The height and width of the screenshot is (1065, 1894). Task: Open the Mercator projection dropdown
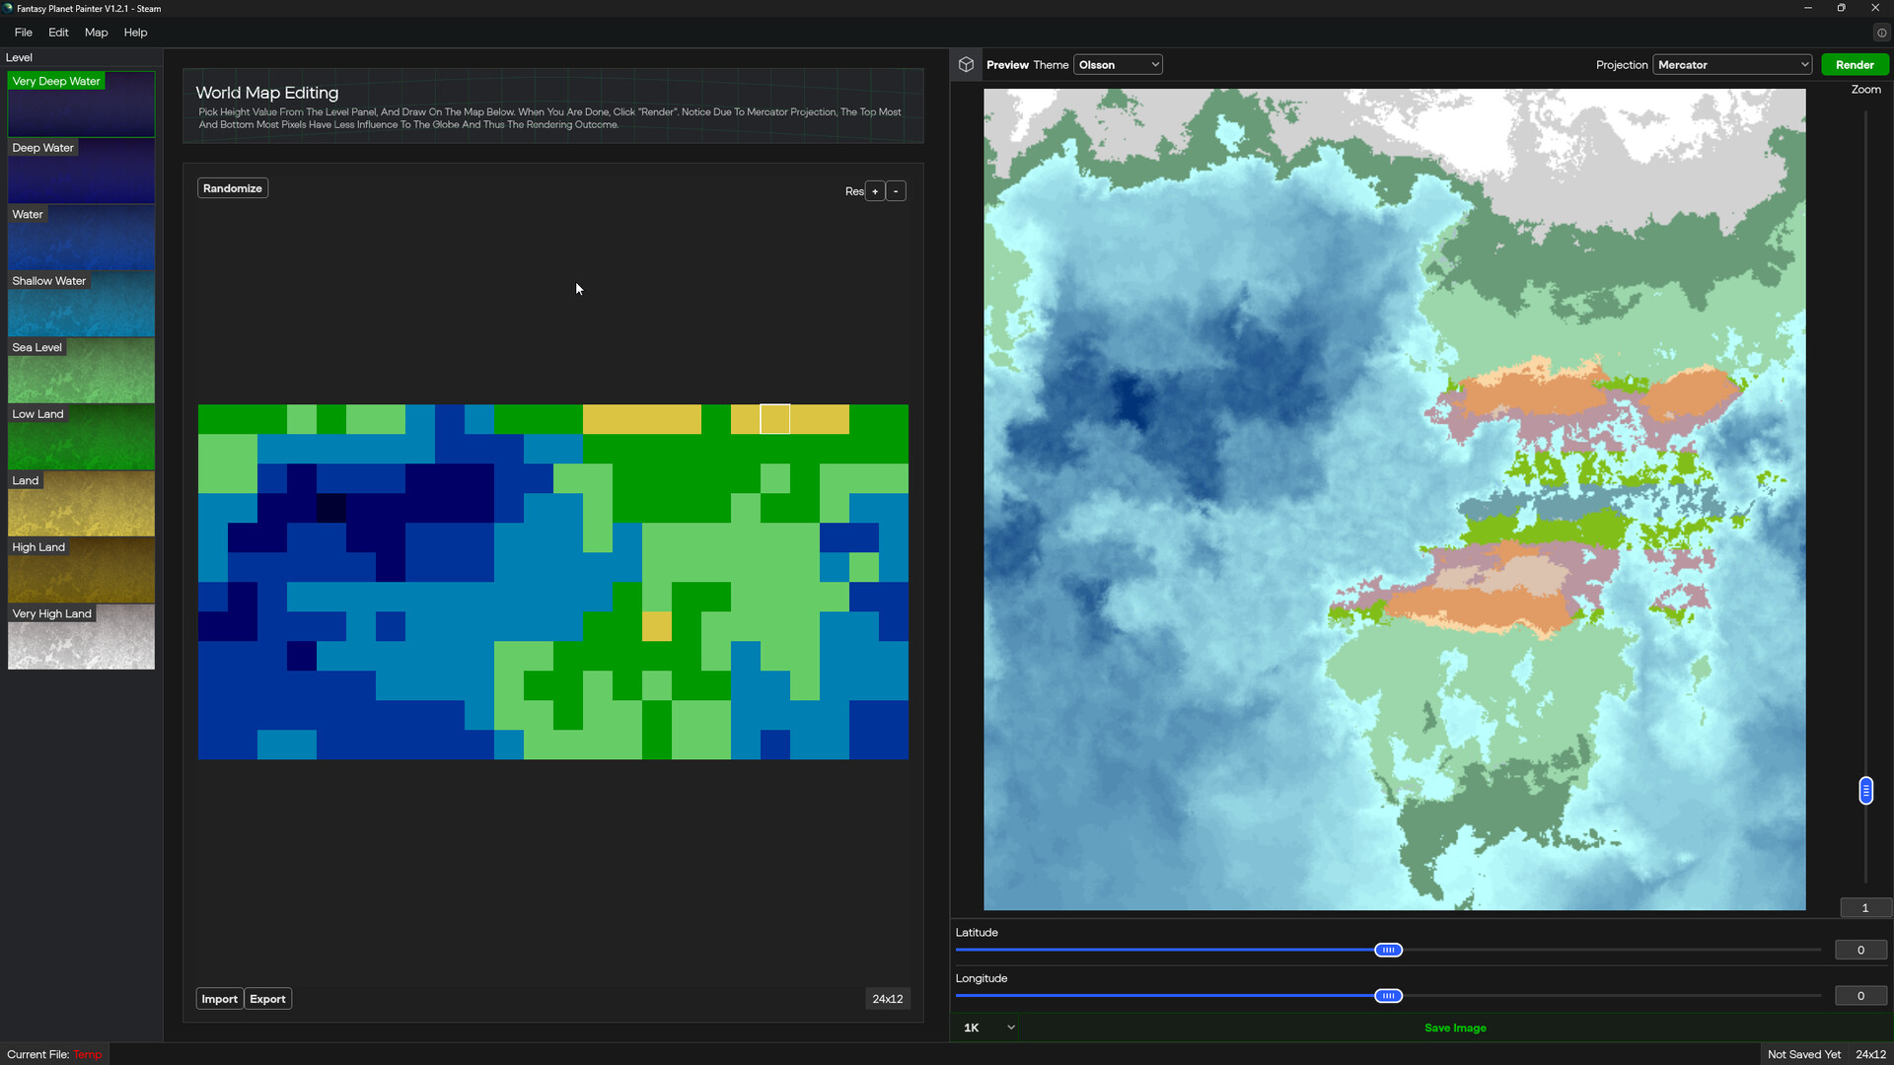click(x=1732, y=64)
